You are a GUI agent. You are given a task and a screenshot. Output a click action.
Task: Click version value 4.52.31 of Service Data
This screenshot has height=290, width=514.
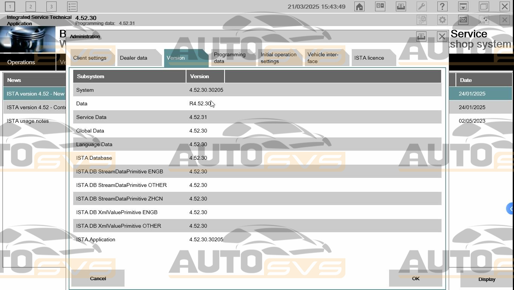pos(198,117)
